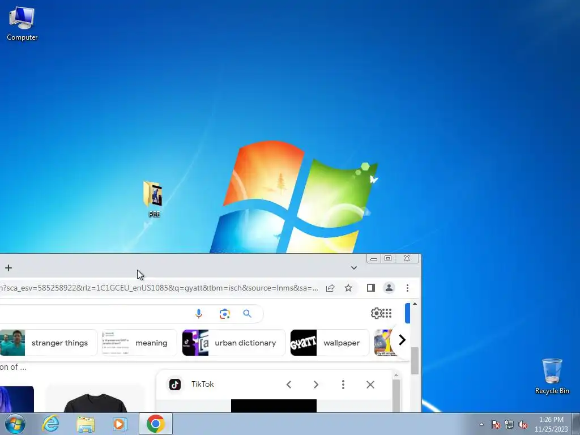The height and width of the screenshot is (435, 580).
Task: Click the Chrome taskbar button
Action: coord(155,424)
